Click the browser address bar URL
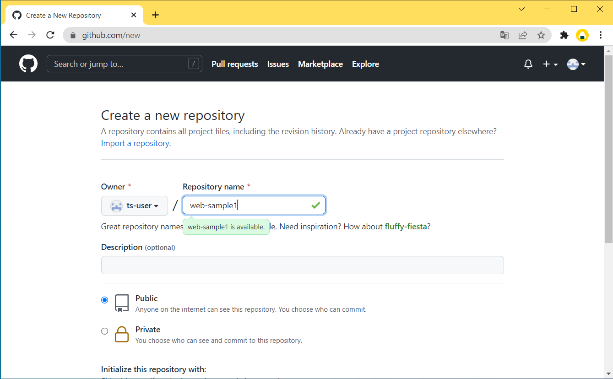 click(x=111, y=35)
